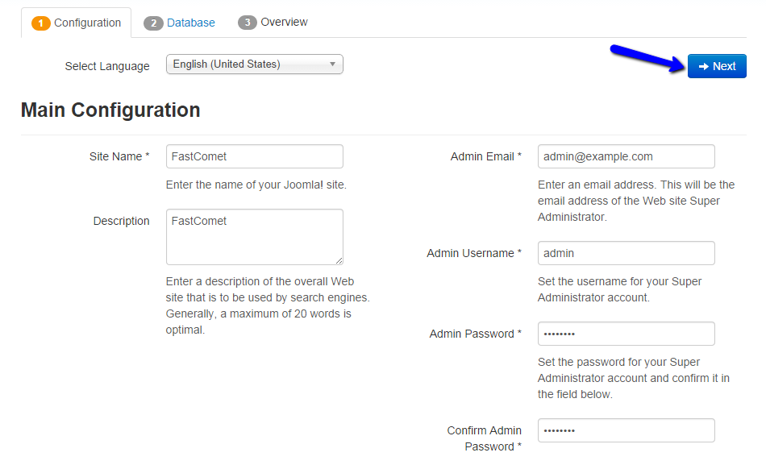Click the orange step 1 badge

41,23
